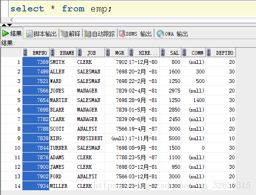Select the TURNER name cell
Viewport: 256px width, 195px height.
(x=63, y=148)
